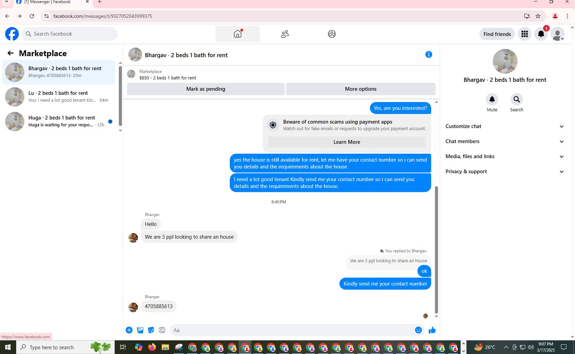Open File Explorer from the taskbar

(165, 347)
